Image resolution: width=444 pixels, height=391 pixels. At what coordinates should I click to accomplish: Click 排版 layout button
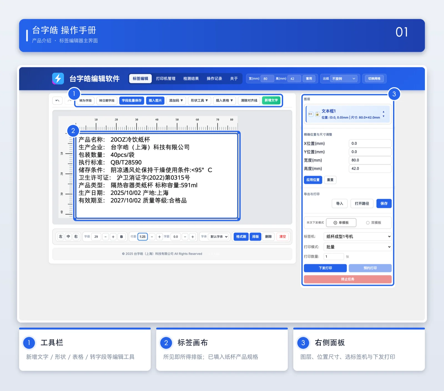coord(256,237)
